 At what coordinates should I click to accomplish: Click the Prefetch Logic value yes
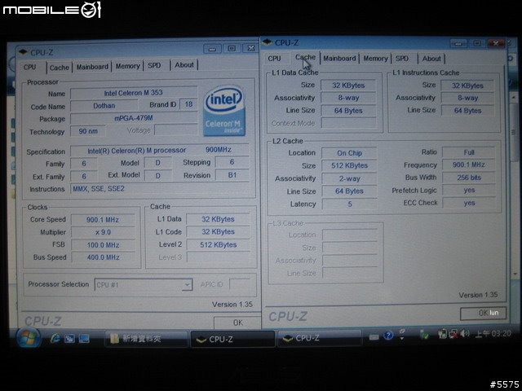pyautogui.click(x=469, y=190)
